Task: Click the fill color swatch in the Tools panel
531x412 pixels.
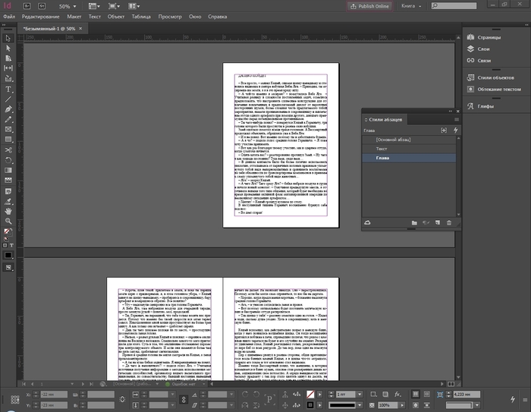Action: click(7, 231)
